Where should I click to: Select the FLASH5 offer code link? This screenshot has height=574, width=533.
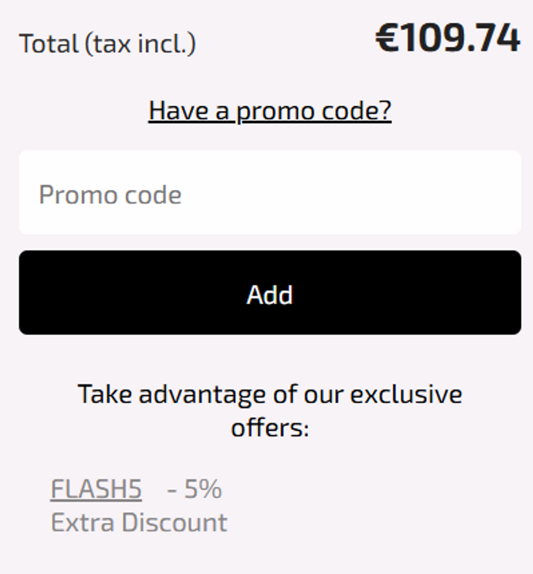coord(96,489)
